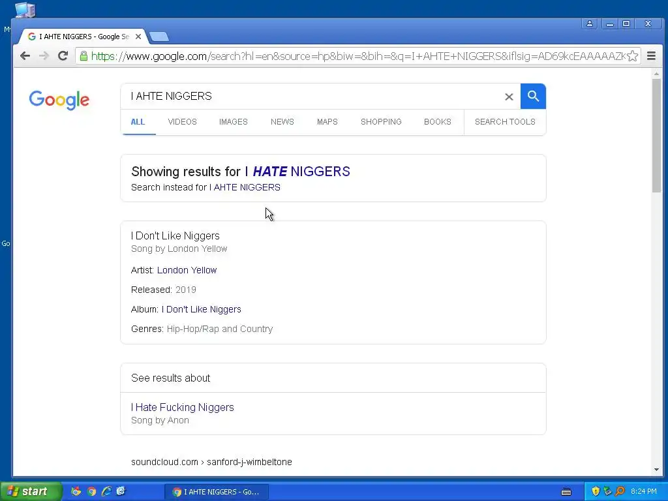Screen dimensions: 668x501
Task: Open the on-screen keyboard icon in taskbar
Action: pos(566,492)
